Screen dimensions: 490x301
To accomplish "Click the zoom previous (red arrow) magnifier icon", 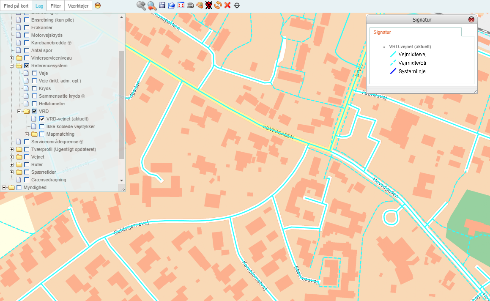I will point(152,5).
